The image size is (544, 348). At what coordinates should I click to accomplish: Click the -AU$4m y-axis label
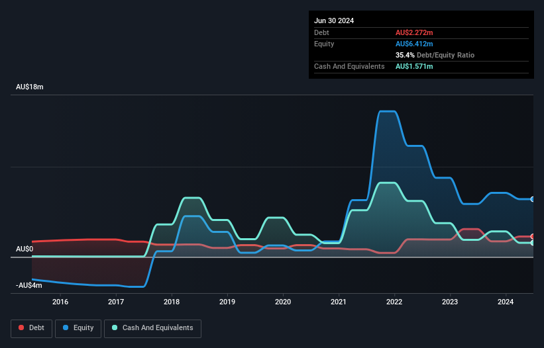(28, 285)
